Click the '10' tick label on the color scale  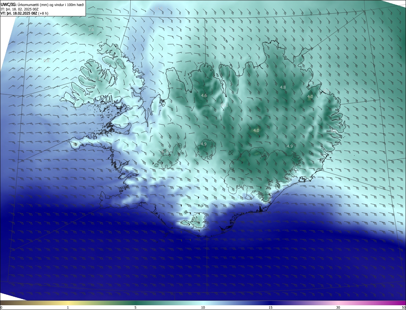tap(203, 307)
